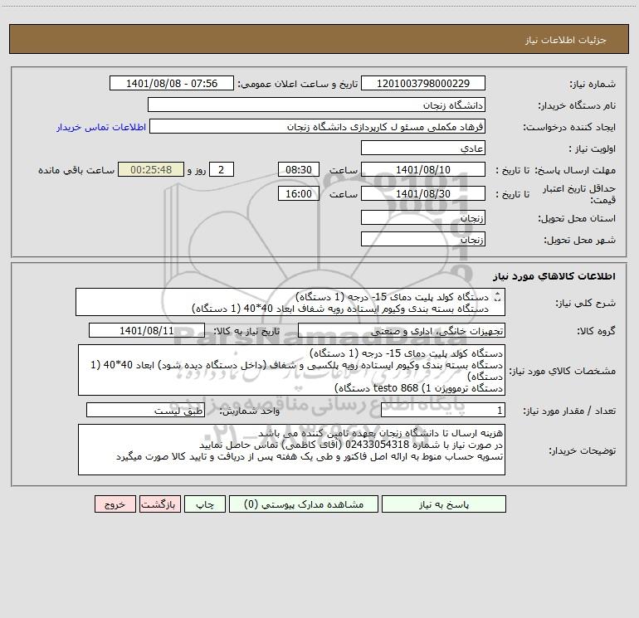Click the label 'مشخصات کالای مورد نیاز:'
This screenshot has height=618, width=639.
tap(563, 371)
